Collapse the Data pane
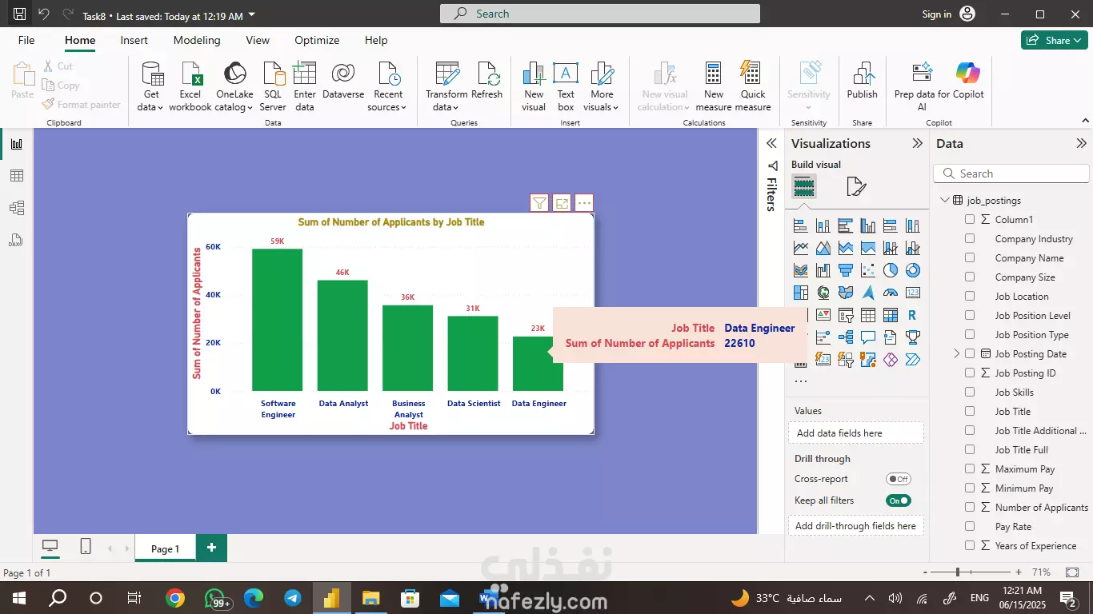Viewport: 1093px width, 614px height. click(x=1082, y=144)
